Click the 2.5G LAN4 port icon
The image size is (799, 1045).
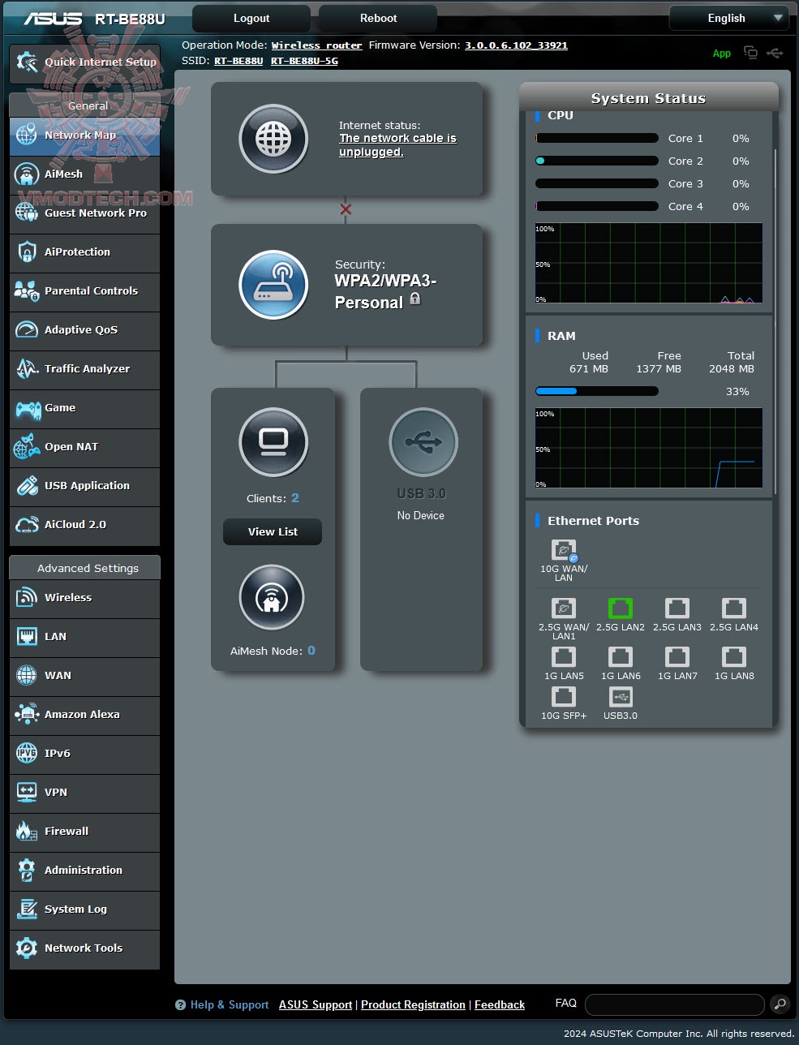(734, 609)
